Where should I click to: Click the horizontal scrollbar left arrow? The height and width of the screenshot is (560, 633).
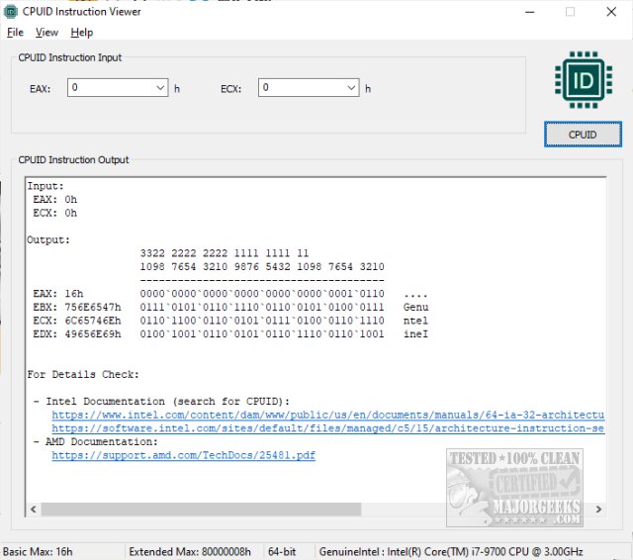34,510
